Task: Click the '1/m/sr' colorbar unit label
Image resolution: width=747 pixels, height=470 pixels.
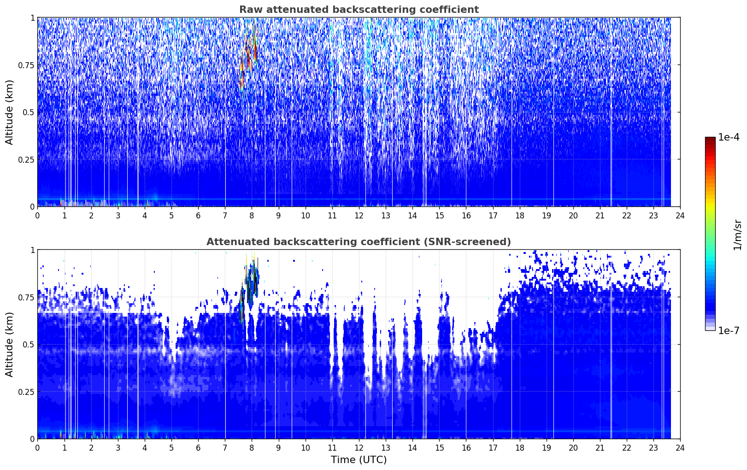Action: (737, 235)
